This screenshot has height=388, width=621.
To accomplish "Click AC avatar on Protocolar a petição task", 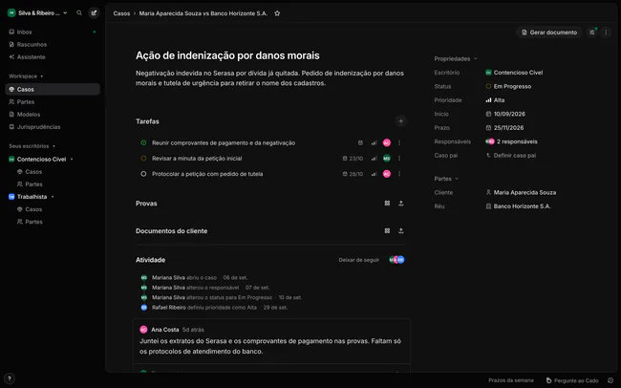I will pos(387,174).
